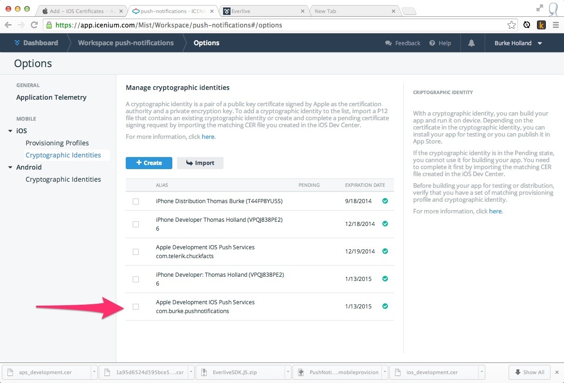Click the orange K extension icon
This screenshot has height=383, width=564.
(x=541, y=25)
